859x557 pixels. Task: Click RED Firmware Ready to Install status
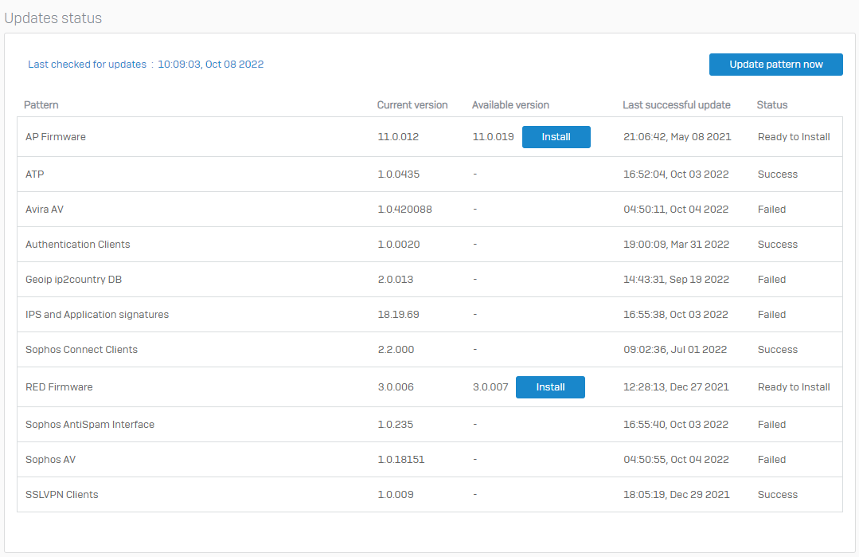click(794, 387)
